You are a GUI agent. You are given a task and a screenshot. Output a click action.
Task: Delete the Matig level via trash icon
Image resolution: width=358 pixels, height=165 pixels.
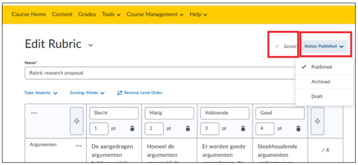(188, 129)
